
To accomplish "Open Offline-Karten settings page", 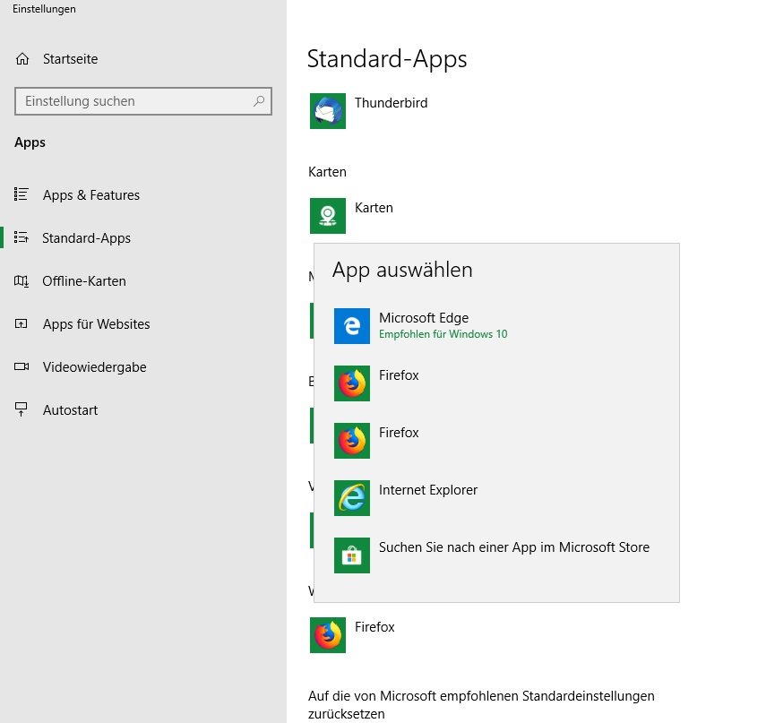I will pos(83,281).
